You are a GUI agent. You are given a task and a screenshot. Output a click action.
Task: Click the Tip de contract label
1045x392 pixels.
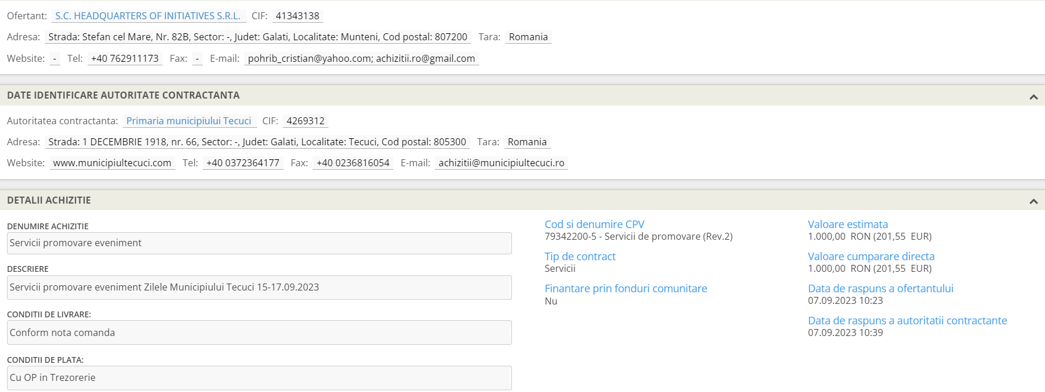(580, 257)
